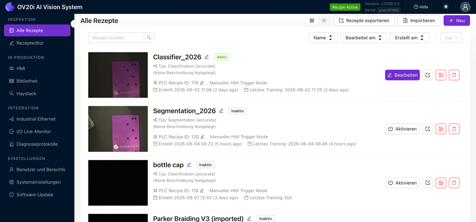Rename Segmentation_2026 with pencil icon

point(221,111)
